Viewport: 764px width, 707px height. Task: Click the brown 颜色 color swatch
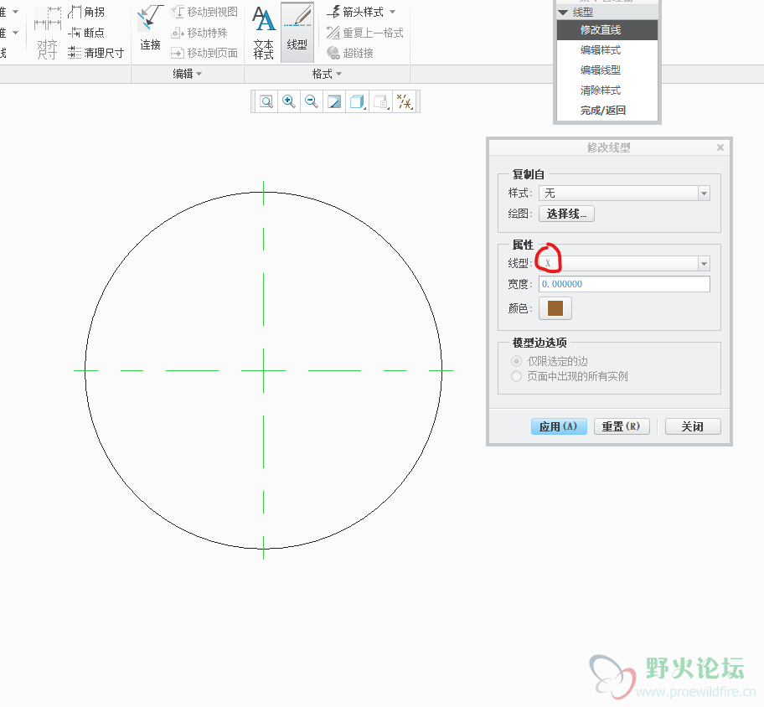coord(555,308)
